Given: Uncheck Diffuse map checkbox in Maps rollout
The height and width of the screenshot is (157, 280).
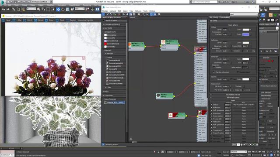Looking at the screenshot, I should (211, 105).
